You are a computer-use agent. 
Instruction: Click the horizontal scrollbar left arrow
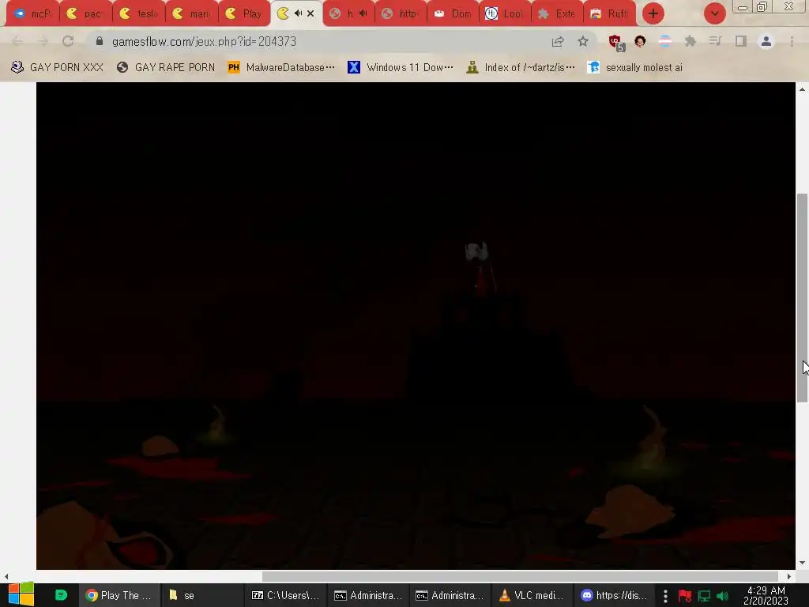(6, 576)
